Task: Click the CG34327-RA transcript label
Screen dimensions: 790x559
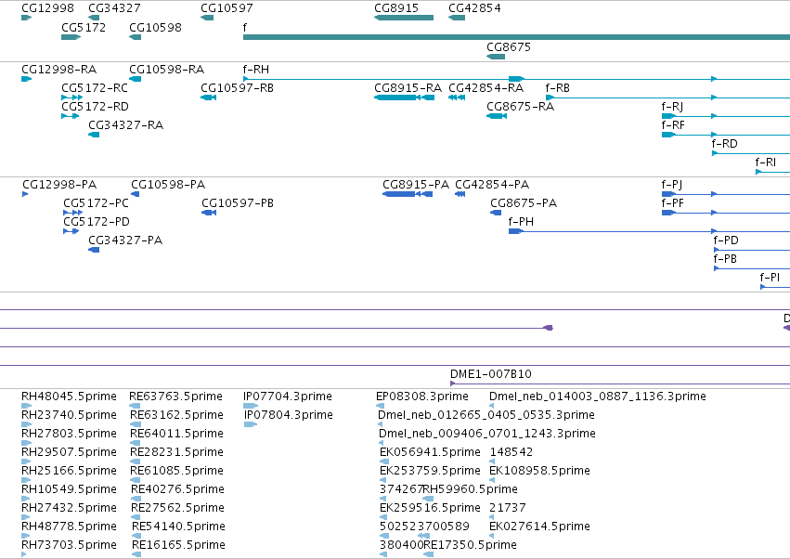Action: [126, 125]
